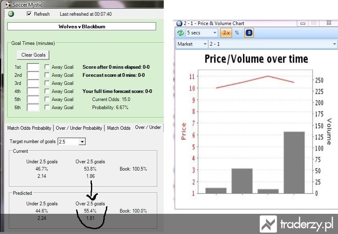
Task: Open the Match Odds tab
Action: click(x=119, y=128)
